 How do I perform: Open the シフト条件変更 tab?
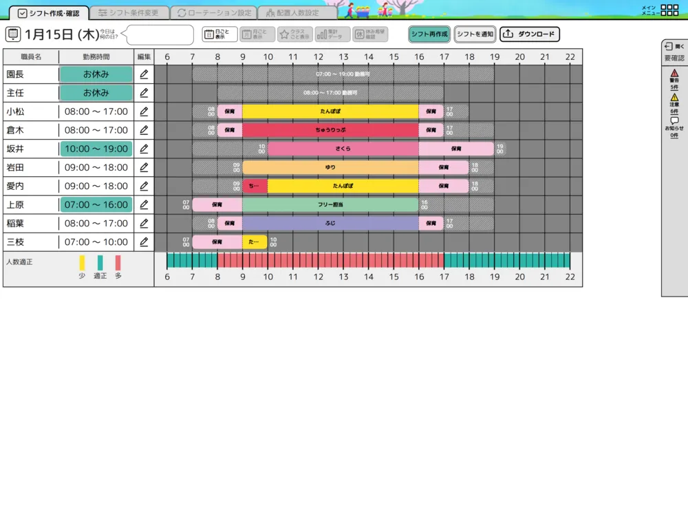tap(129, 13)
